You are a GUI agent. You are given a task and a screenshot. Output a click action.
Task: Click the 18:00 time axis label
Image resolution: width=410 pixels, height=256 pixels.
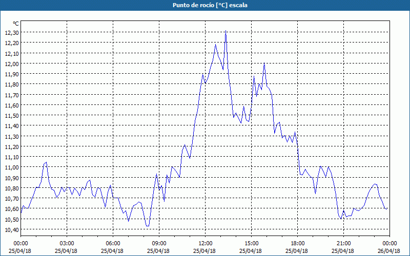tap(297, 244)
